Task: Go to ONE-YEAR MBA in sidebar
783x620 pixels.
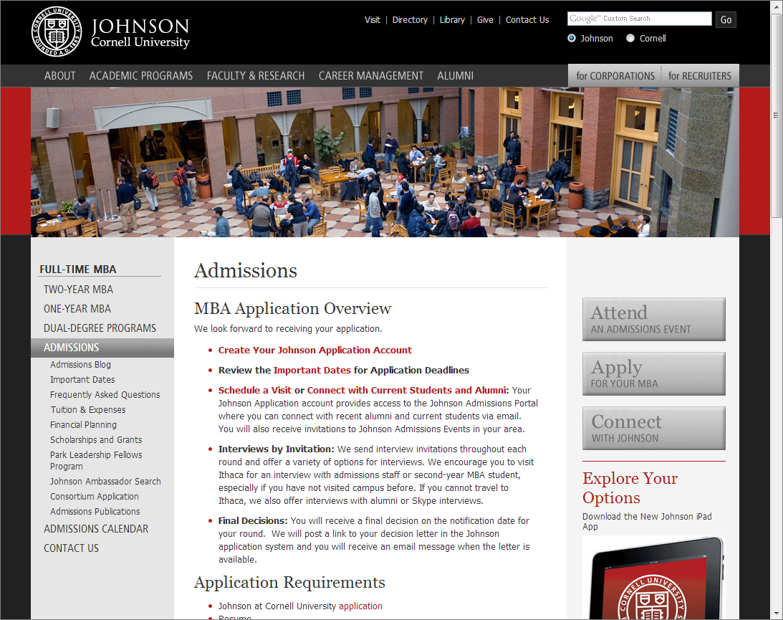Action: point(77,309)
